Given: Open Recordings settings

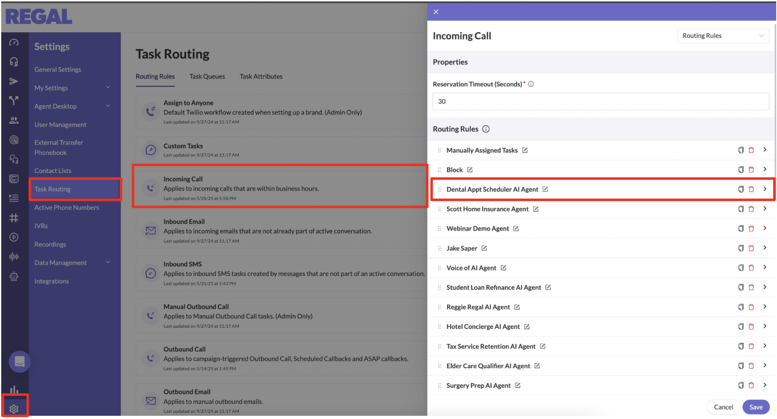Looking at the screenshot, I should pos(50,244).
